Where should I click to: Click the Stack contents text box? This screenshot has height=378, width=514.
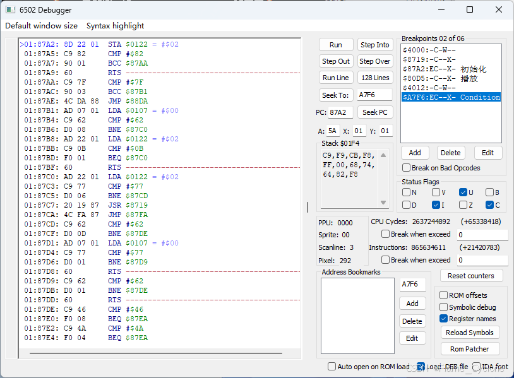[x=350, y=179]
